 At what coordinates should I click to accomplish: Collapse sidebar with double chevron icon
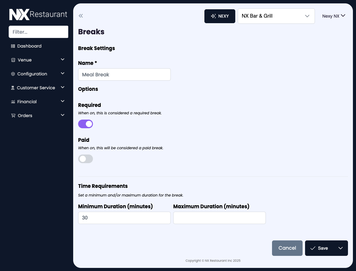(x=81, y=16)
